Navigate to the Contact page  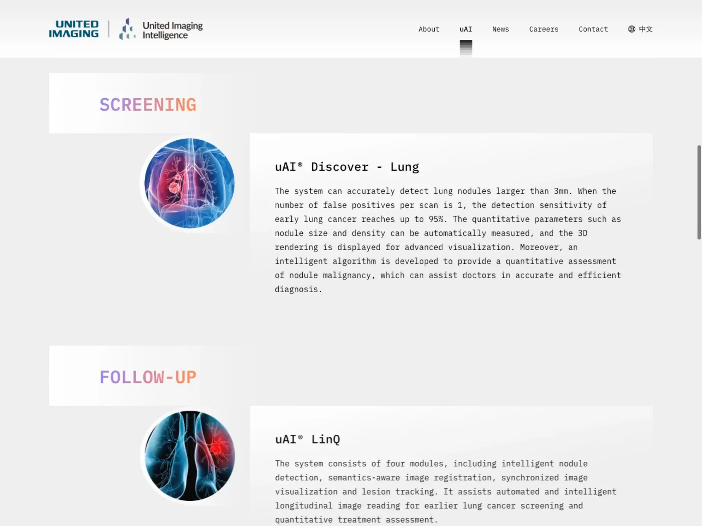593,29
